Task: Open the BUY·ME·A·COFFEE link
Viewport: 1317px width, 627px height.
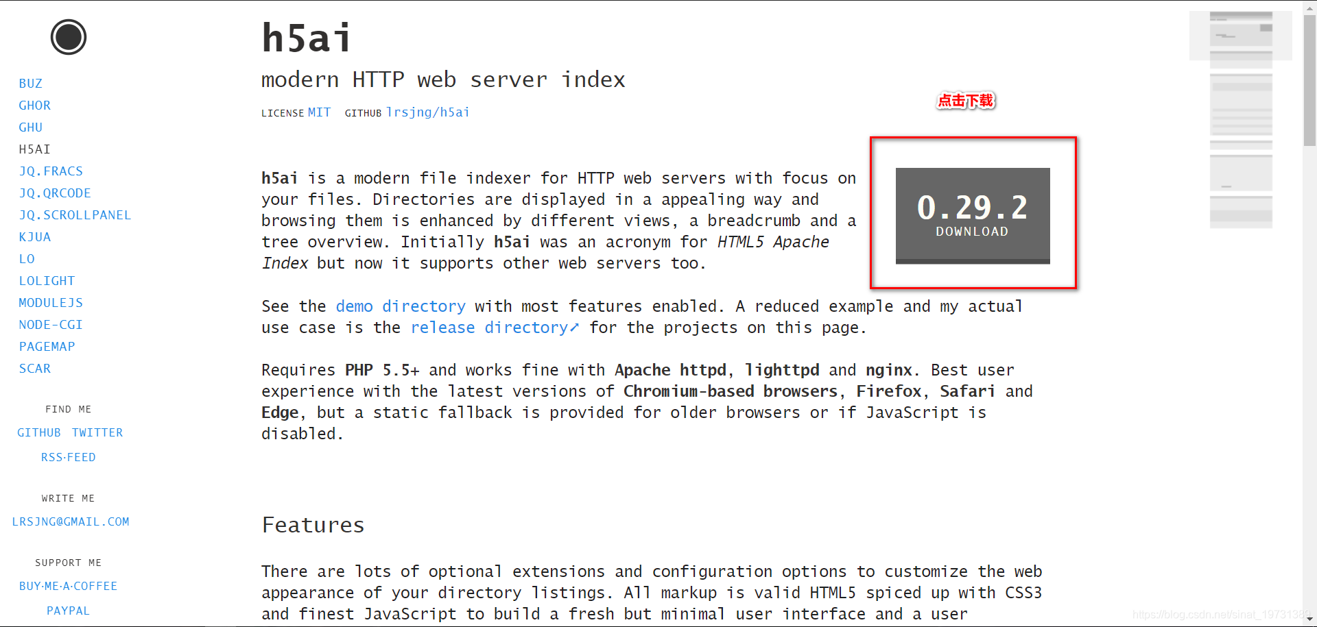Action: (x=69, y=587)
